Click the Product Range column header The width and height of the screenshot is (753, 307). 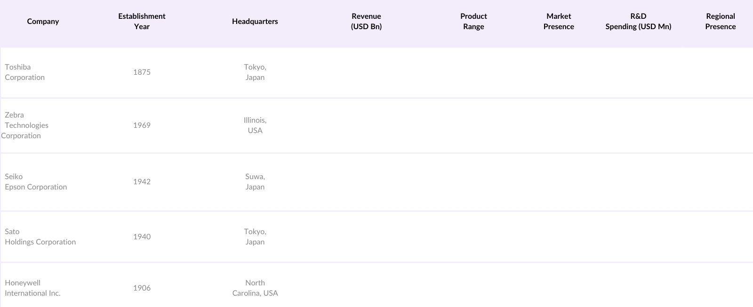point(473,22)
